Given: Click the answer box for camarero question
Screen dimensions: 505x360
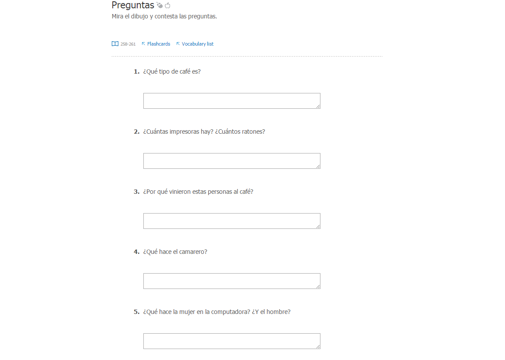Looking at the screenshot, I should (231, 281).
